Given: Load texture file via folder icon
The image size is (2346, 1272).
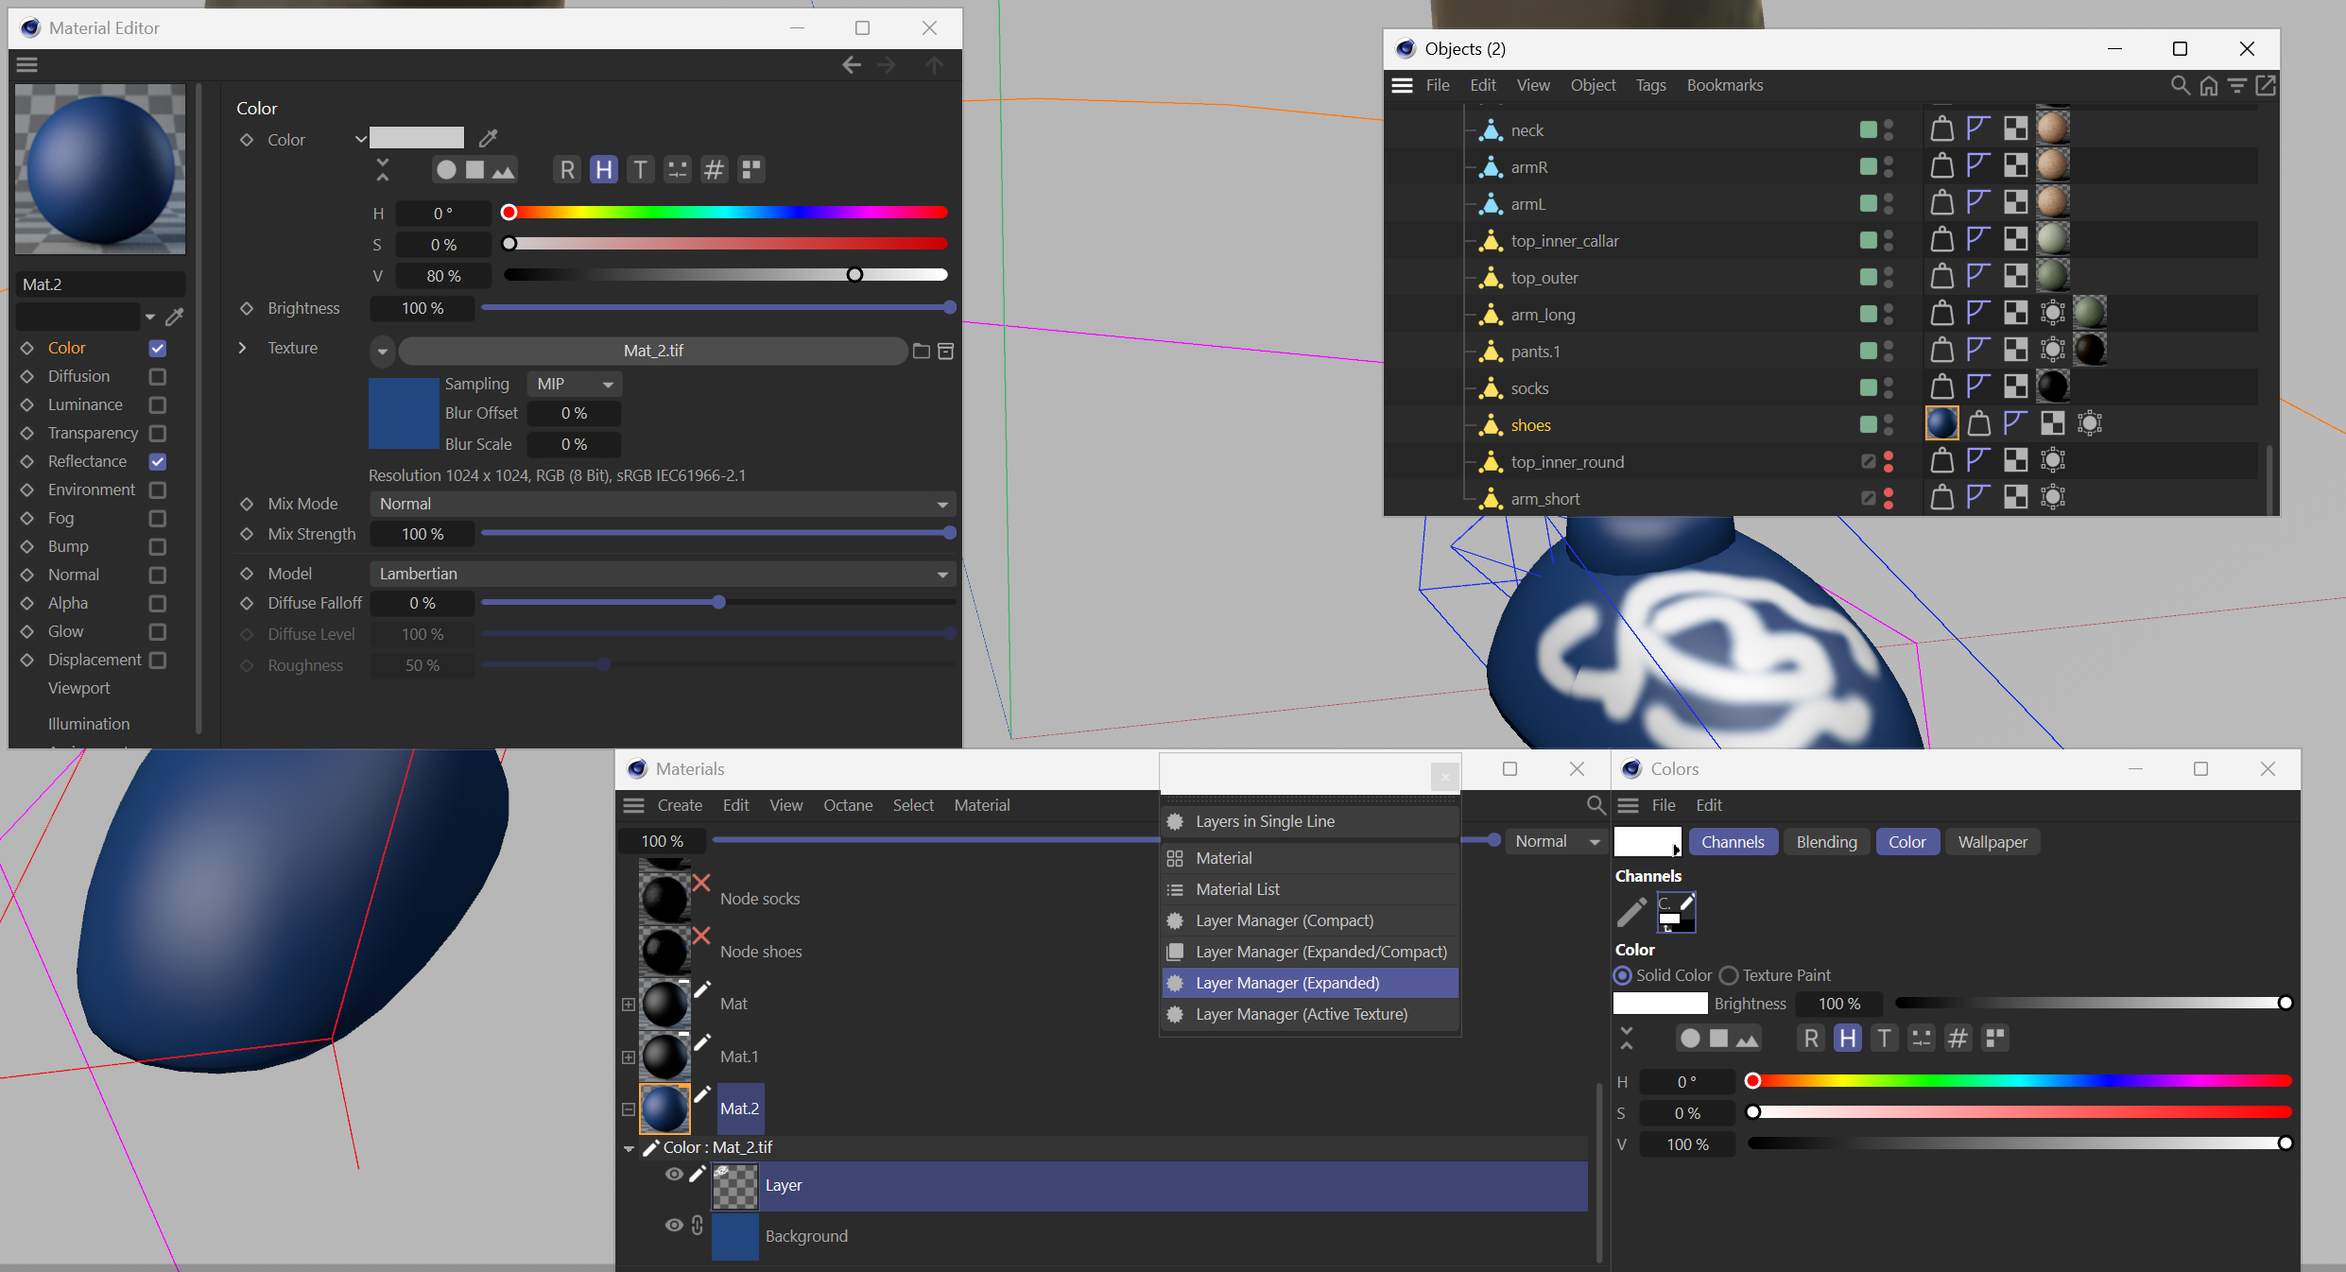Looking at the screenshot, I should pos(922,352).
